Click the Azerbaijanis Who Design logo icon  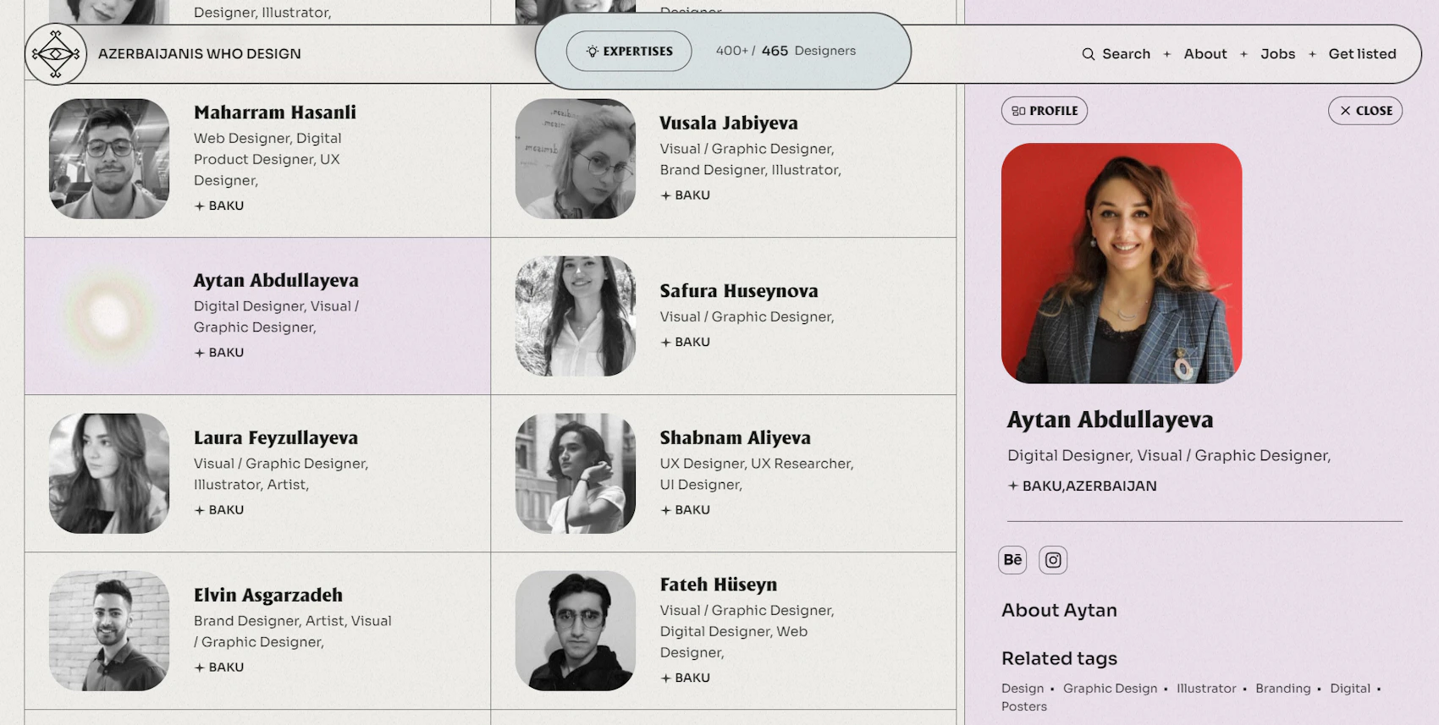(56, 54)
